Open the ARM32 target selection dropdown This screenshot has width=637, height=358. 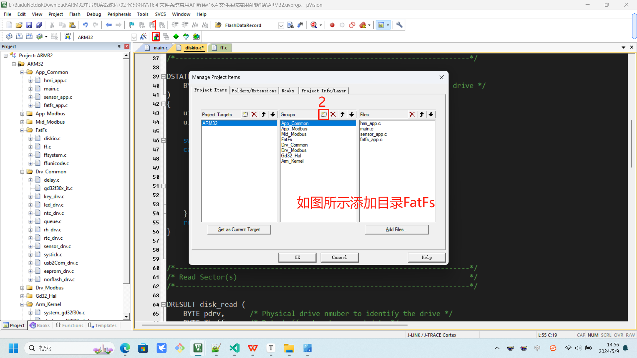click(134, 37)
